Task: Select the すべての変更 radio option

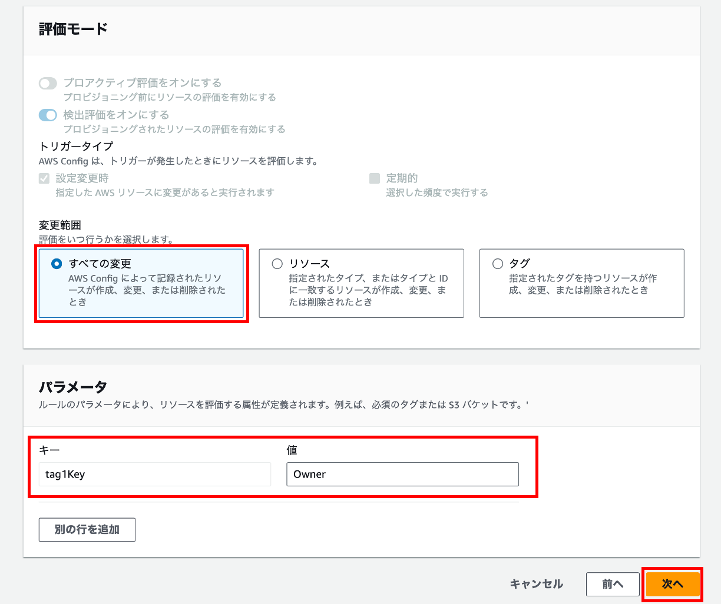Action: (x=57, y=264)
